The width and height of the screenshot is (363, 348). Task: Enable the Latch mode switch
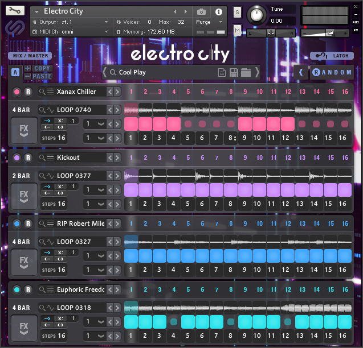click(x=332, y=56)
